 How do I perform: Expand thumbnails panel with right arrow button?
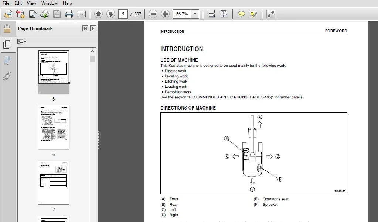(x=93, y=28)
